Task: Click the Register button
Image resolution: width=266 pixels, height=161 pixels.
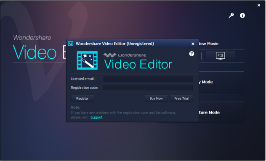Action: point(82,99)
